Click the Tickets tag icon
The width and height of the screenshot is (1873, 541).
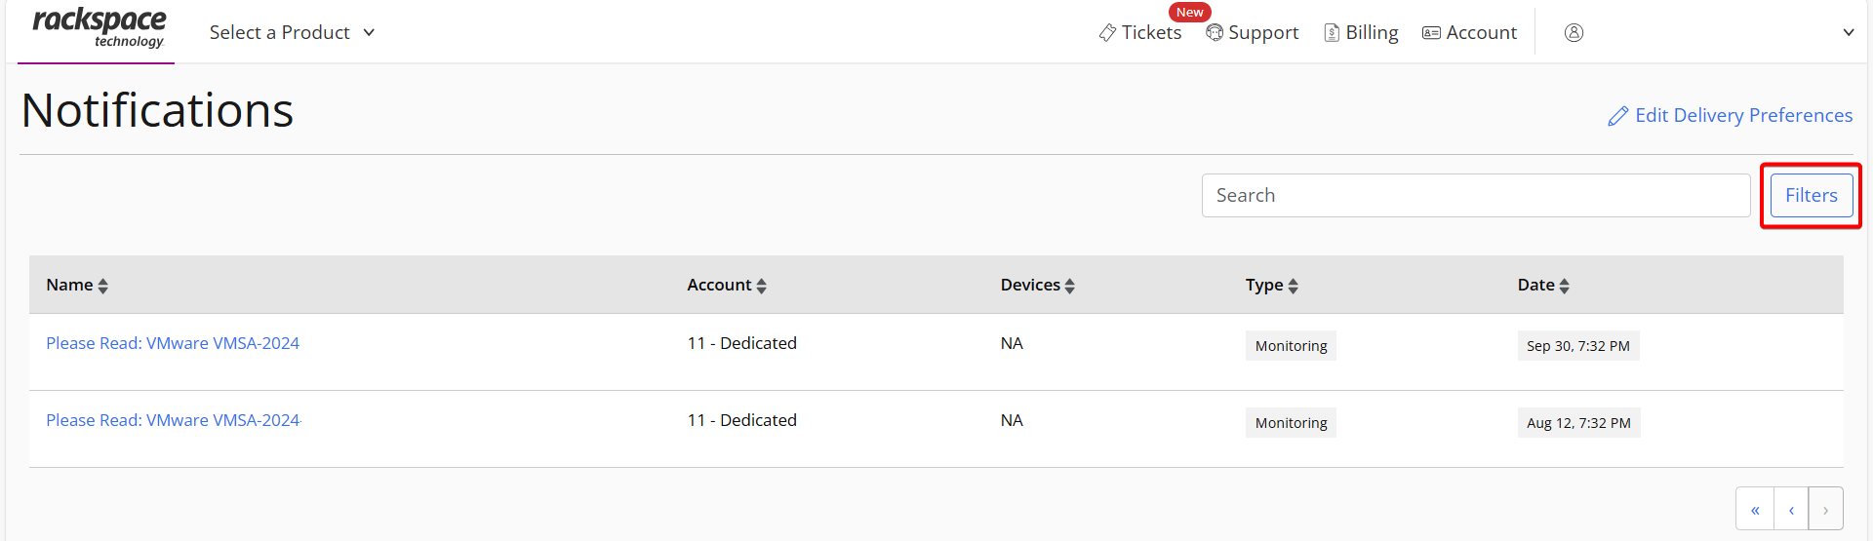[x=1107, y=33]
